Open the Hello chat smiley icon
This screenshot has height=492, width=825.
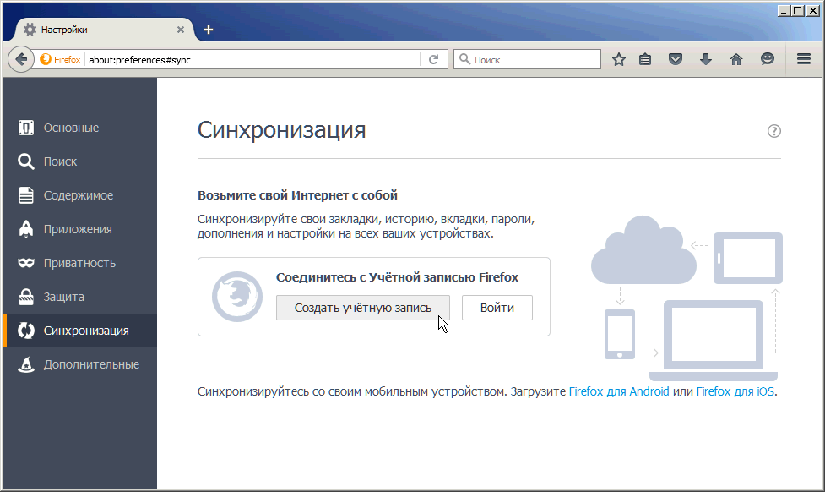click(767, 59)
